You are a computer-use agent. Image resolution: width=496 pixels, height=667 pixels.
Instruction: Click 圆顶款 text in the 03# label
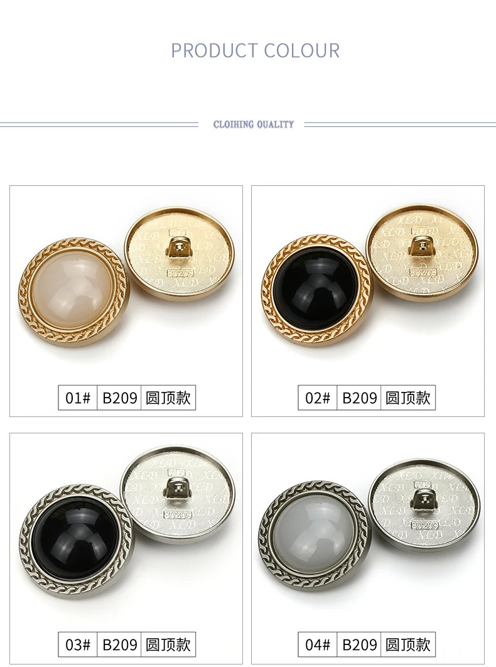[168, 644]
